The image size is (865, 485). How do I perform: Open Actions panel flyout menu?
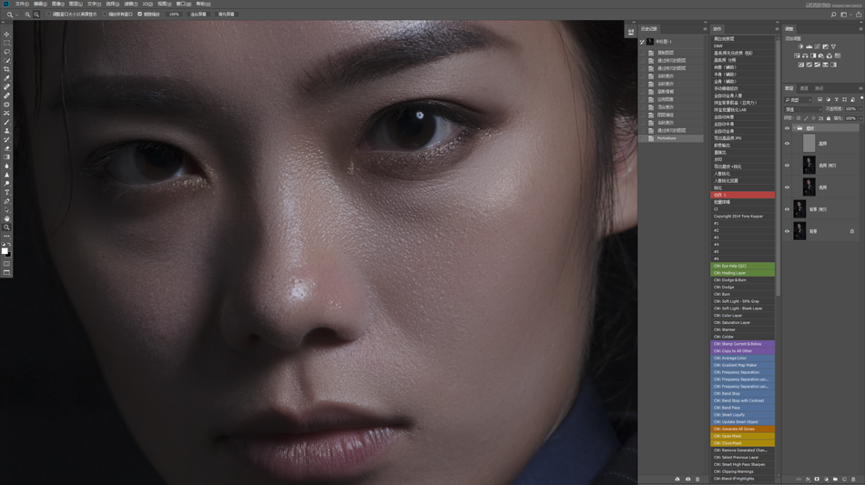pos(777,28)
